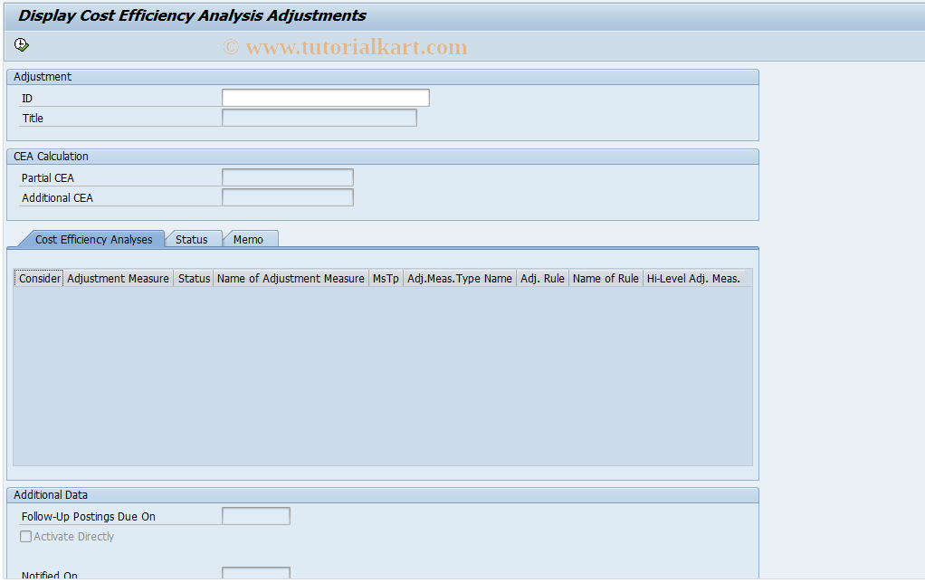Select the Consider column header

coord(39,279)
